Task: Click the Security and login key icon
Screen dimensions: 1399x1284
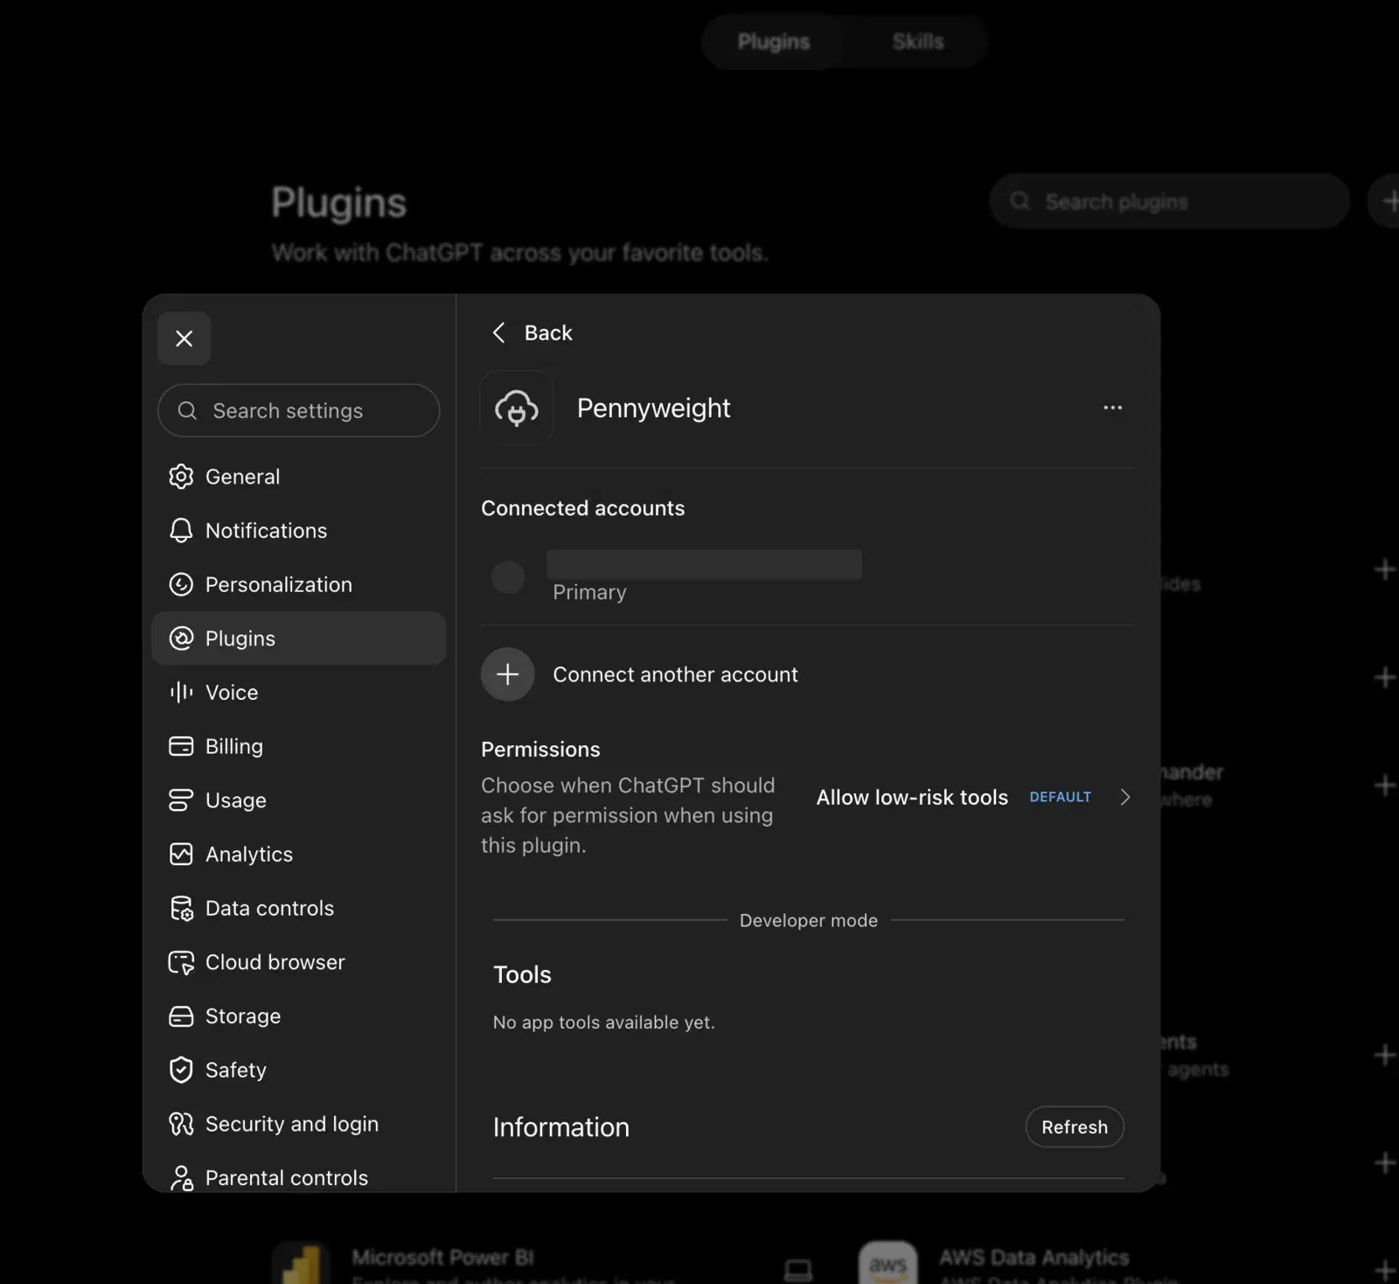Action: [181, 1124]
